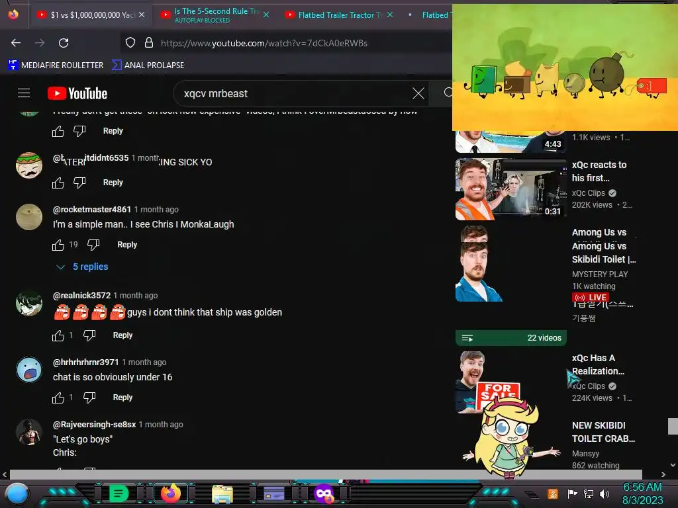Open the Action Center flag icon
This screenshot has height=508, width=678.
pos(572,493)
